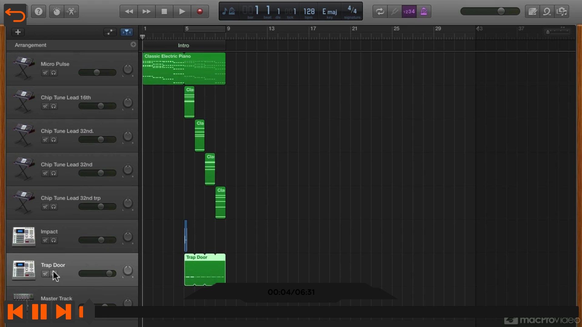Screen dimensions: 582x327
Task: Open the Loop Browser button
Action: pos(547,12)
